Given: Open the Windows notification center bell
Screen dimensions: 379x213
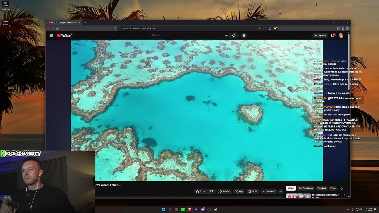Looking at the screenshot, I should coord(375,209).
